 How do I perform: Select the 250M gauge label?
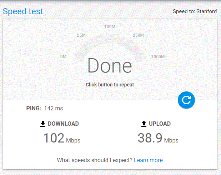[x=138, y=35]
